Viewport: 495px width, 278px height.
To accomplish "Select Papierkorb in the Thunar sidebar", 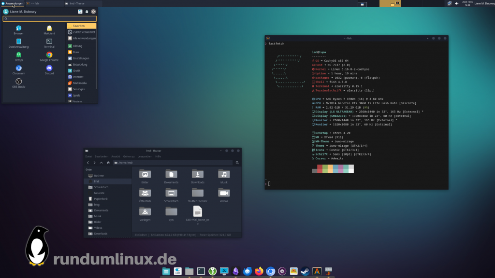I will coord(101,199).
